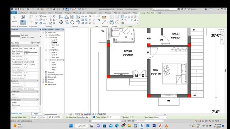Screen dimensions: 230x129
Task: Click the taskbar Search box
Action: coord(82,126)
